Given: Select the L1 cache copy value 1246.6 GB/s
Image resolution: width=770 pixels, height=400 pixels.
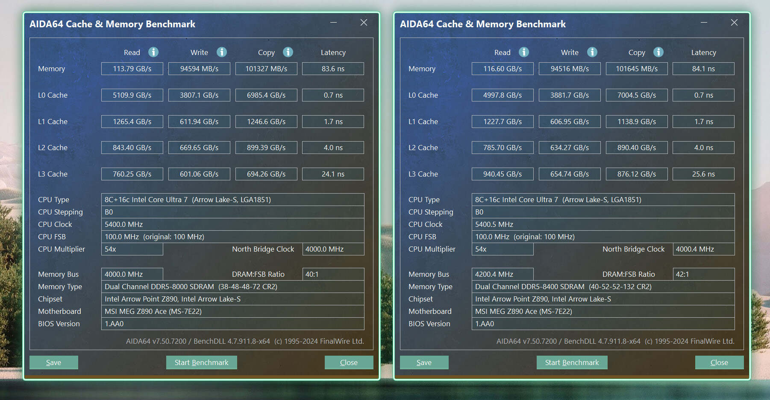Looking at the screenshot, I should coord(266,122).
